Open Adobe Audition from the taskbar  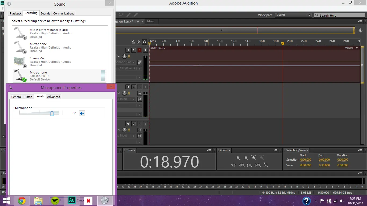pos(72,200)
